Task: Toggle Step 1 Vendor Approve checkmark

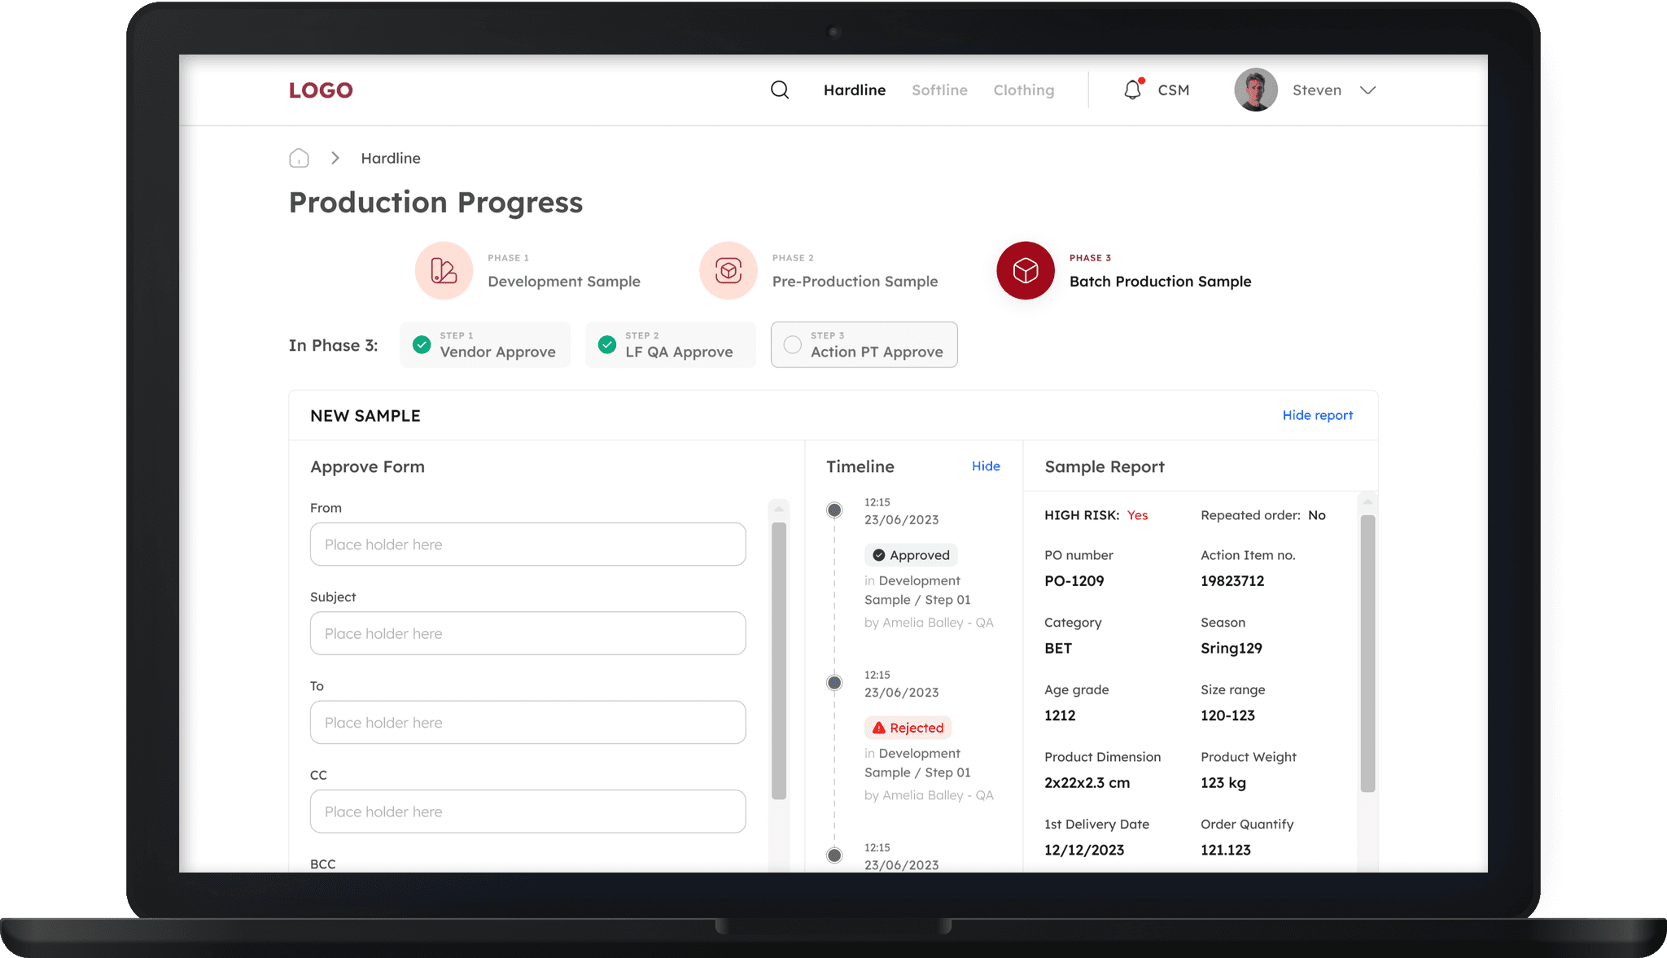Action: [x=422, y=344]
